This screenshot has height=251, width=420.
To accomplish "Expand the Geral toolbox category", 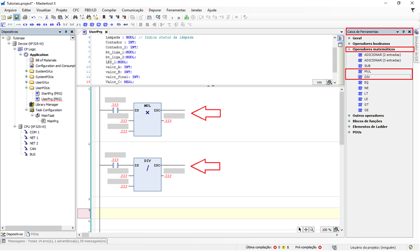I will pyautogui.click(x=349, y=38).
